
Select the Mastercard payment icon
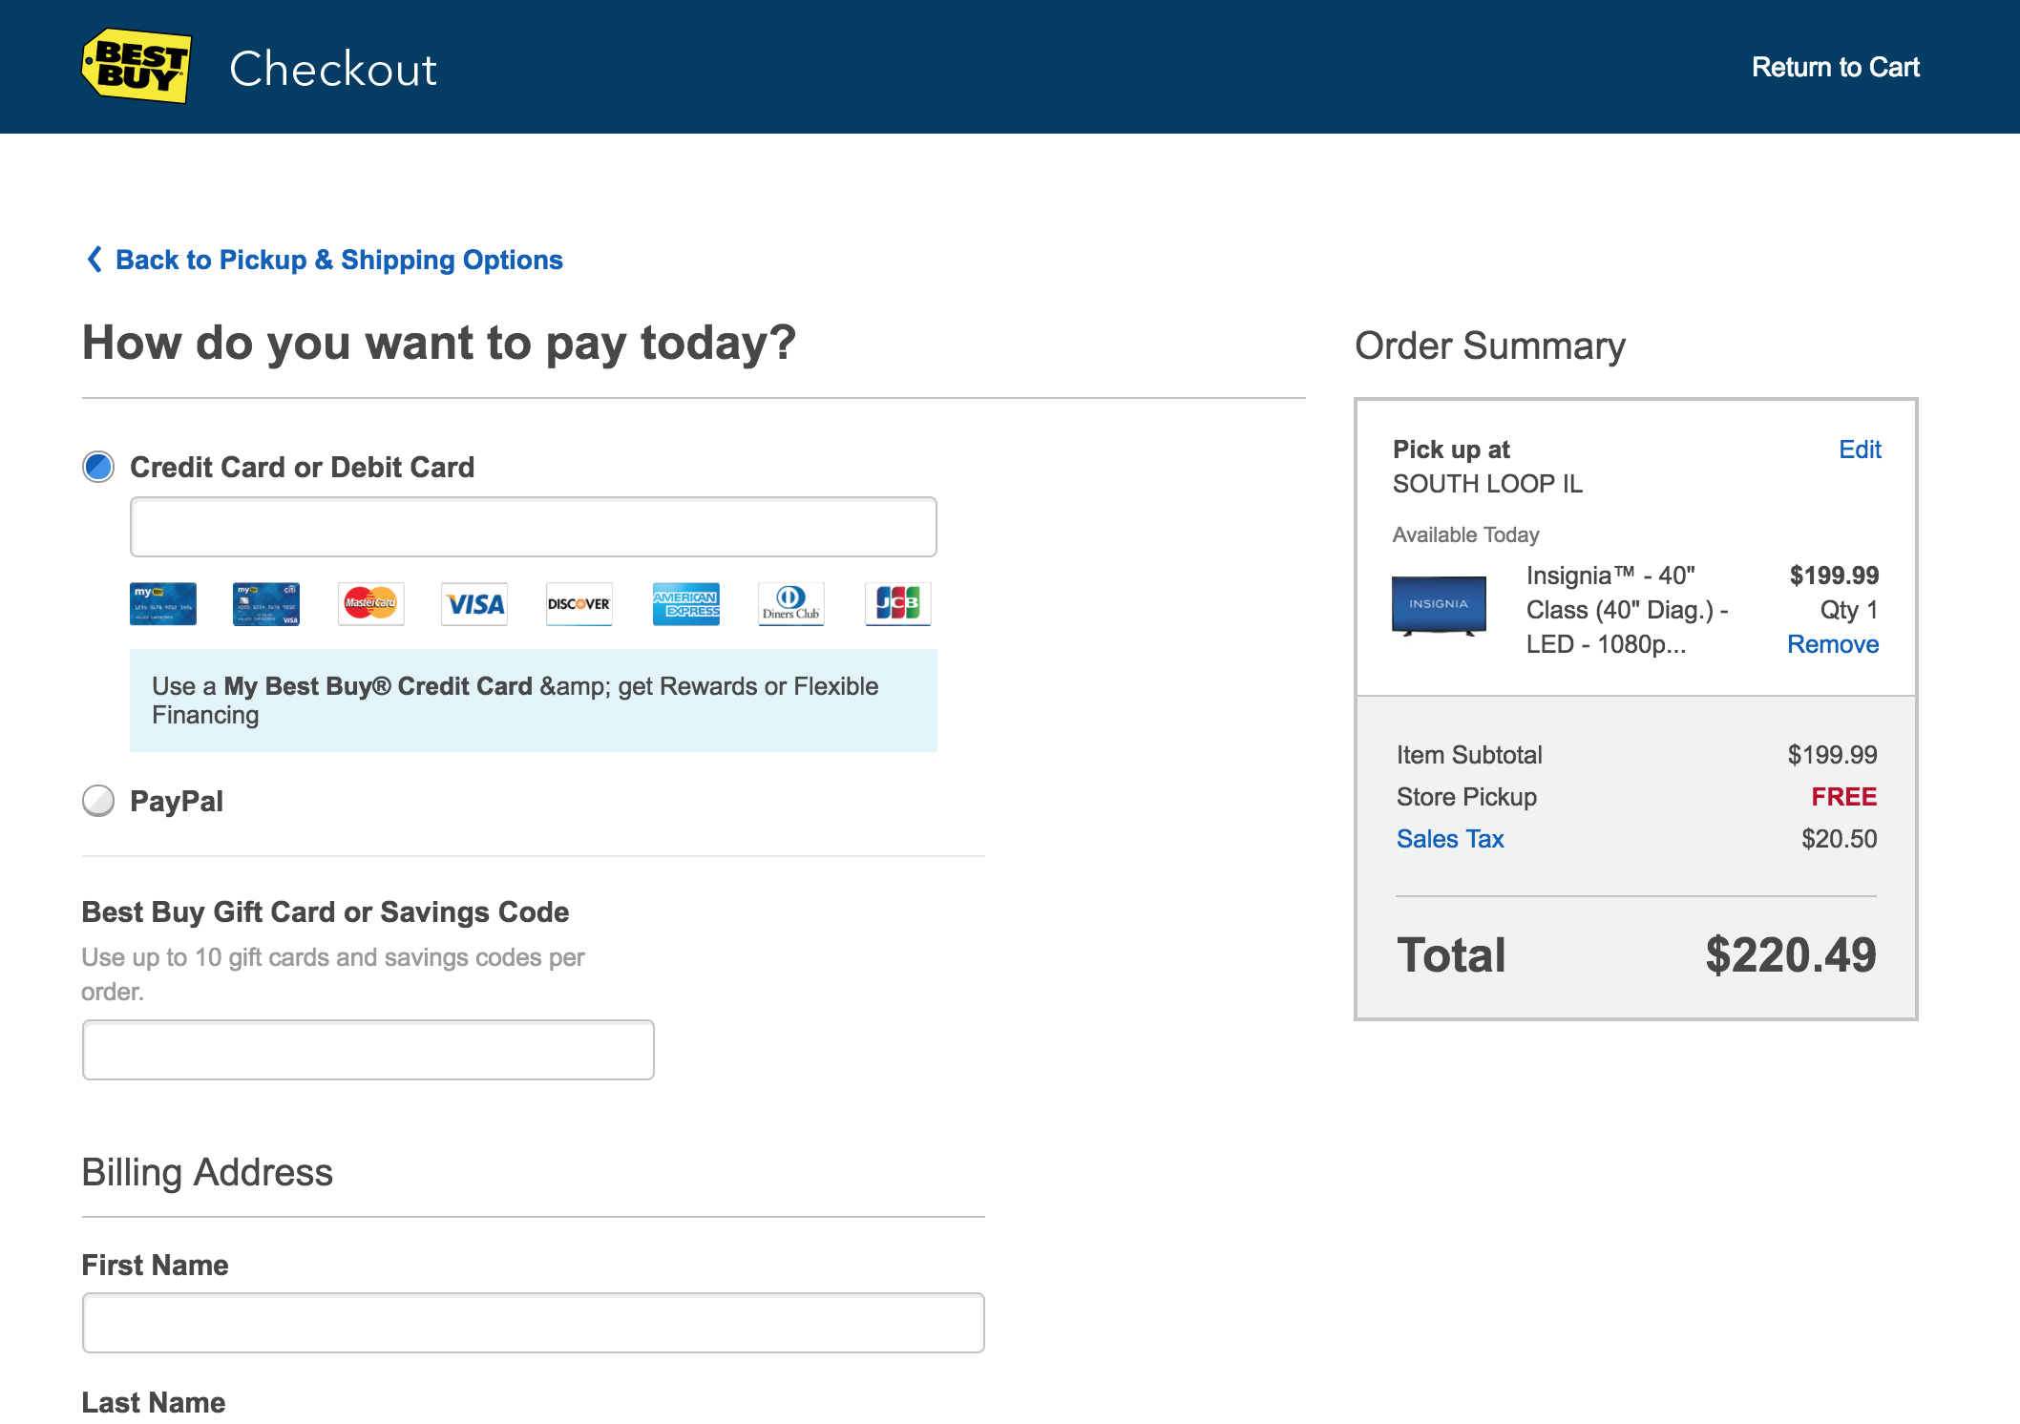pos(369,604)
